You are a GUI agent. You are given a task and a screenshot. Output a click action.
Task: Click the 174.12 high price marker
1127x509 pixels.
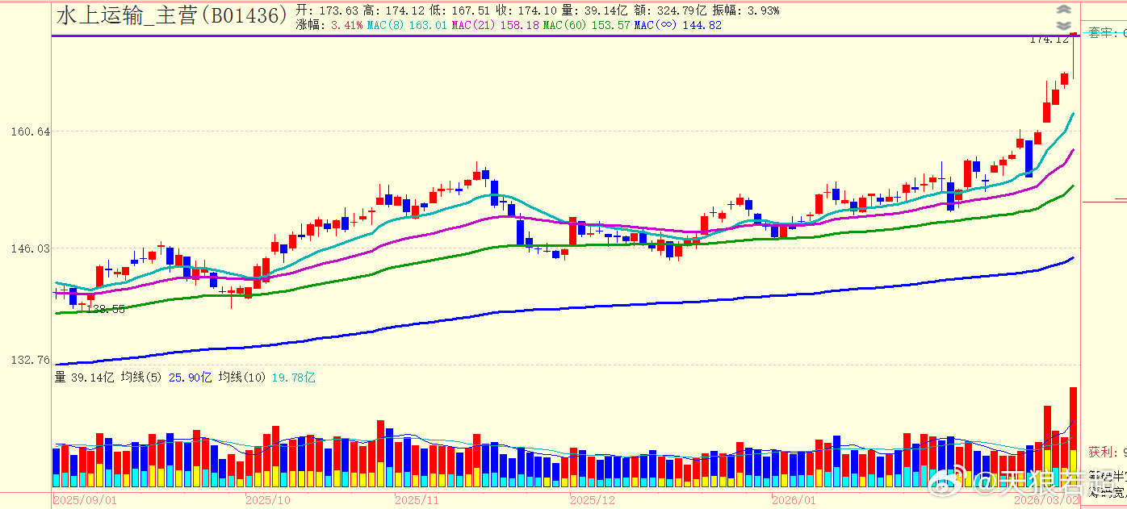pyautogui.click(x=1049, y=39)
